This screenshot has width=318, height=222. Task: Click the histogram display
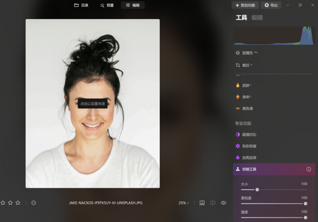(274, 36)
